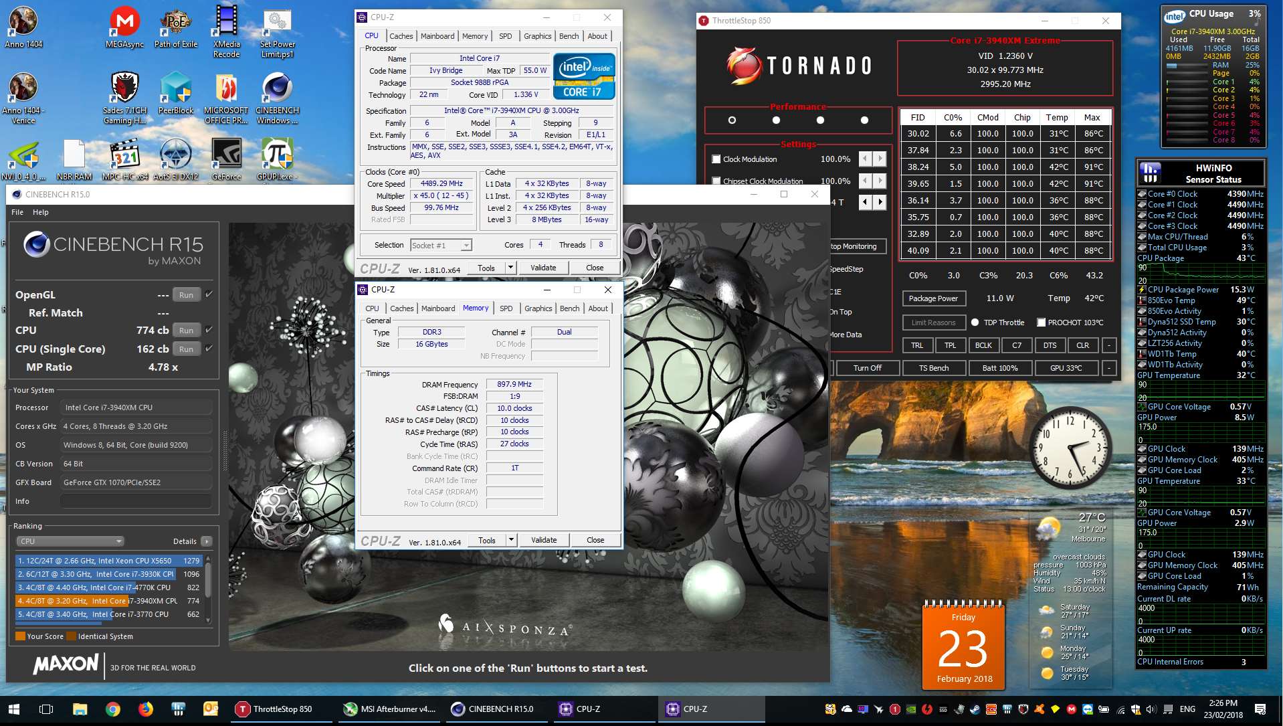The image size is (1283, 726).
Task: Open File Explorer from the taskbar
Action: [x=80, y=709]
